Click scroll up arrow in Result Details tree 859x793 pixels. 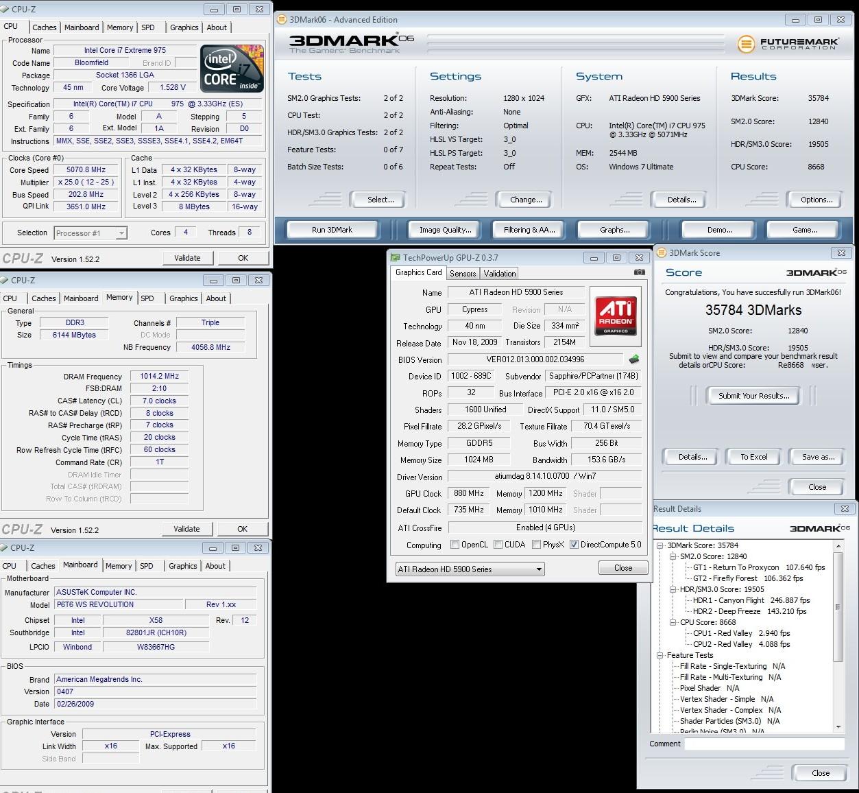[838, 546]
